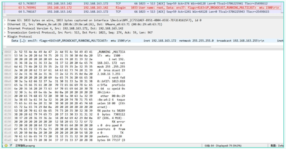Collapse the Rlogin Protocol tree node
Viewport: 286px width, 149px height.
[4, 37]
